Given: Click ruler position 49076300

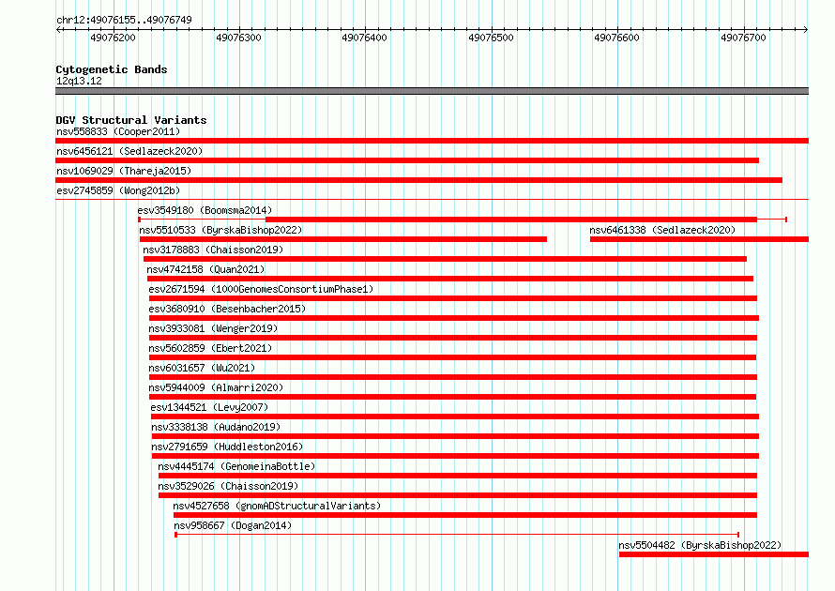Looking at the screenshot, I should point(238,38).
